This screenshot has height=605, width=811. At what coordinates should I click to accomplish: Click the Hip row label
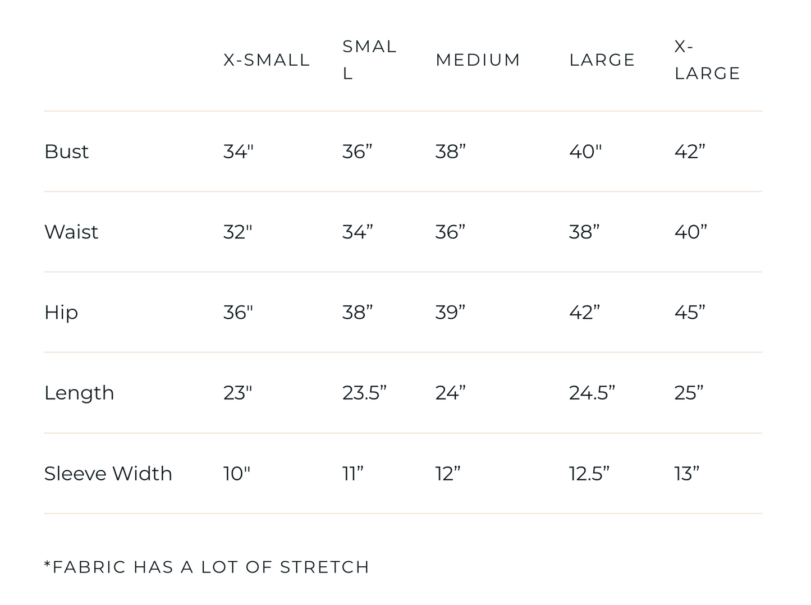click(61, 313)
